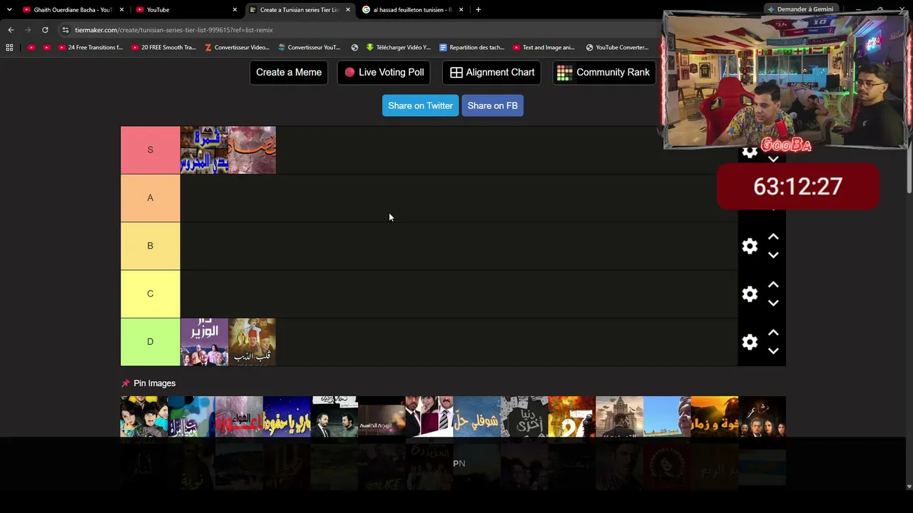The height and width of the screenshot is (513, 913).
Task: Open settings gear for tier C row
Action: click(750, 294)
